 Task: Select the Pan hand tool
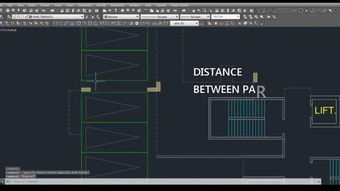193,11
